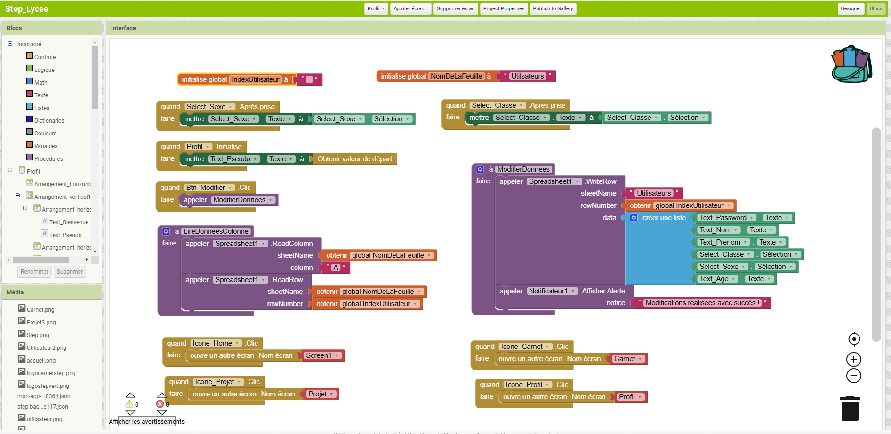This screenshot has width=891, height=434.
Task: Open the Profil screen selector dropdown
Action: point(376,8)
